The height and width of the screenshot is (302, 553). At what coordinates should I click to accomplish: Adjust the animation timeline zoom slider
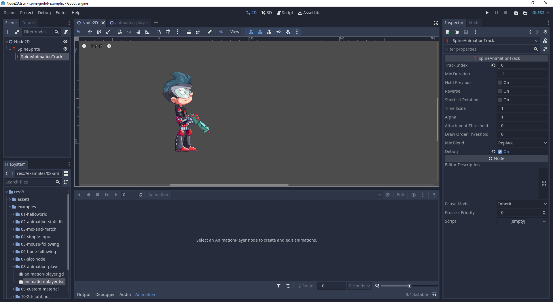(x=409, y=286)
